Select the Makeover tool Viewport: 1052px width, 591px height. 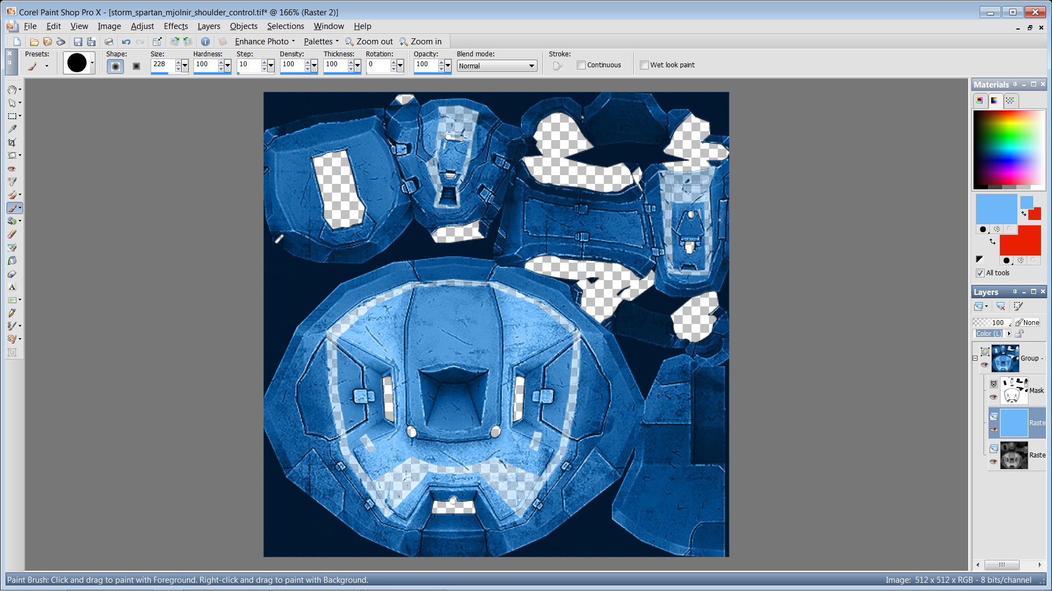[x=12, y=182]
